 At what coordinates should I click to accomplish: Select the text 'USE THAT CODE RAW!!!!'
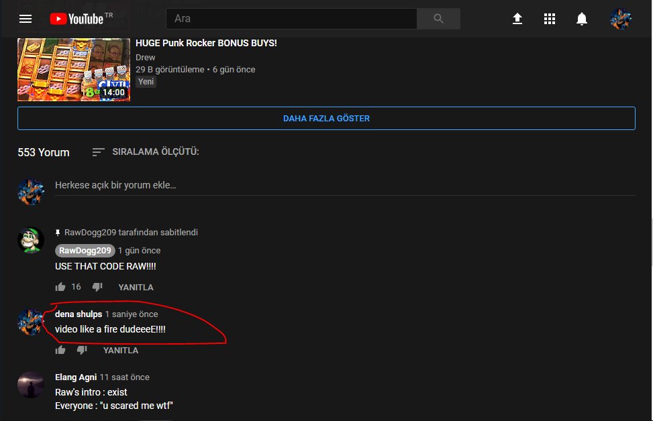pos(105,266)
